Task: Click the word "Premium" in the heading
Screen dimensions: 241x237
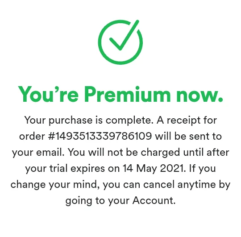Action: pyautogui.click(x=127, y=94)
